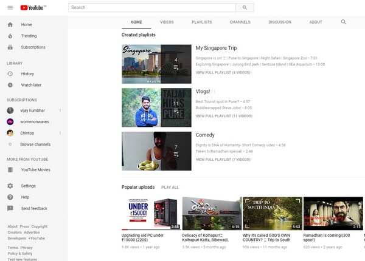Open the hamburger guide menu
Viewport: 365px width, 261px height.
[x=10, y=7]
